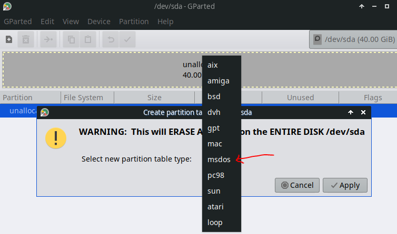Open the GParted menu

pos(18,22)
